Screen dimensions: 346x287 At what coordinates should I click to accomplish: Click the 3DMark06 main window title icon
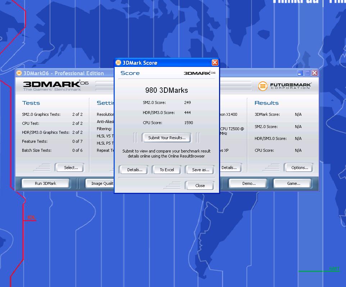pyautogui.click(x=19, y=73)
